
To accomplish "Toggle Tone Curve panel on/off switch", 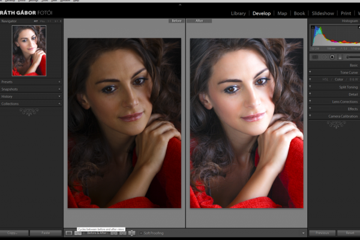I will (x=310, y=72).
